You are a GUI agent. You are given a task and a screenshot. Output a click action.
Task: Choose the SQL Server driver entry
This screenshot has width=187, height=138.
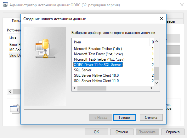[x=83, y=70]
